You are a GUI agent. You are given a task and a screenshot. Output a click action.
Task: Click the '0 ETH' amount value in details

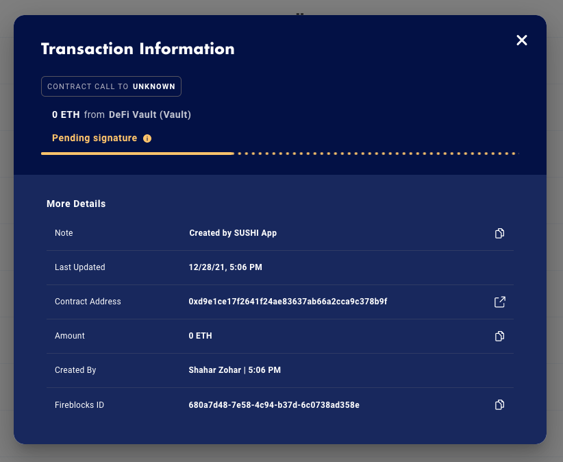[x=201, y=336]
